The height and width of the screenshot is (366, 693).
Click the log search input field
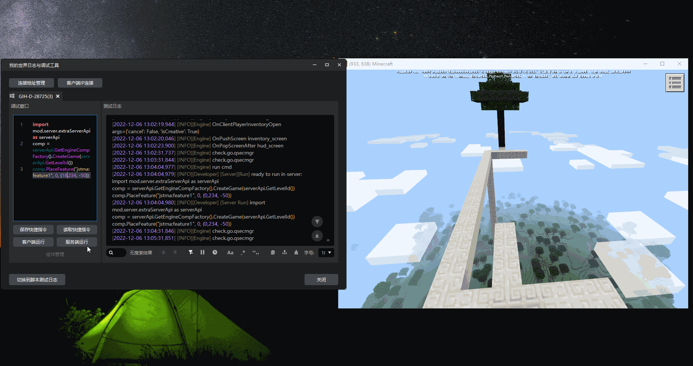pyautogui.click(x=118, y=253)
